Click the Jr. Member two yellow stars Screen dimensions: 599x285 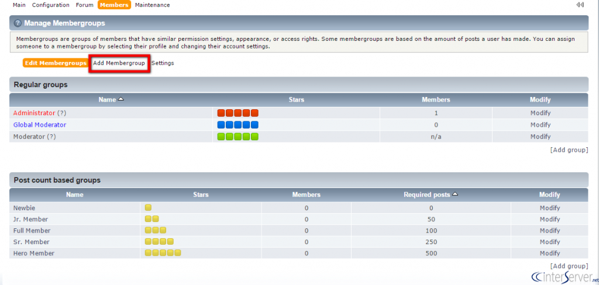click(x=152, y=219)
